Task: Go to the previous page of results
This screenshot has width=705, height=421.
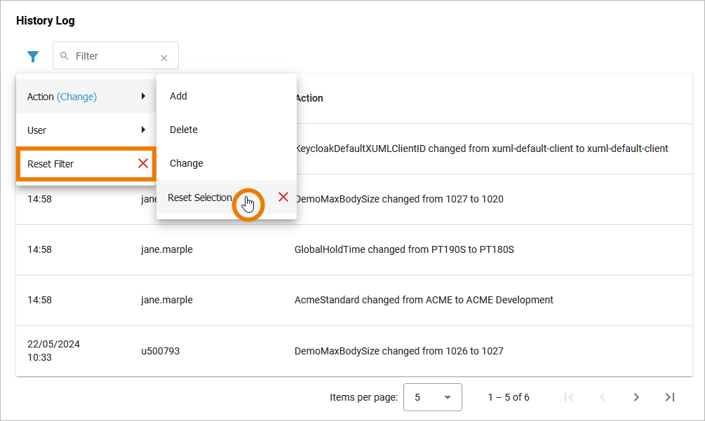Action: [x=603, y=397]
